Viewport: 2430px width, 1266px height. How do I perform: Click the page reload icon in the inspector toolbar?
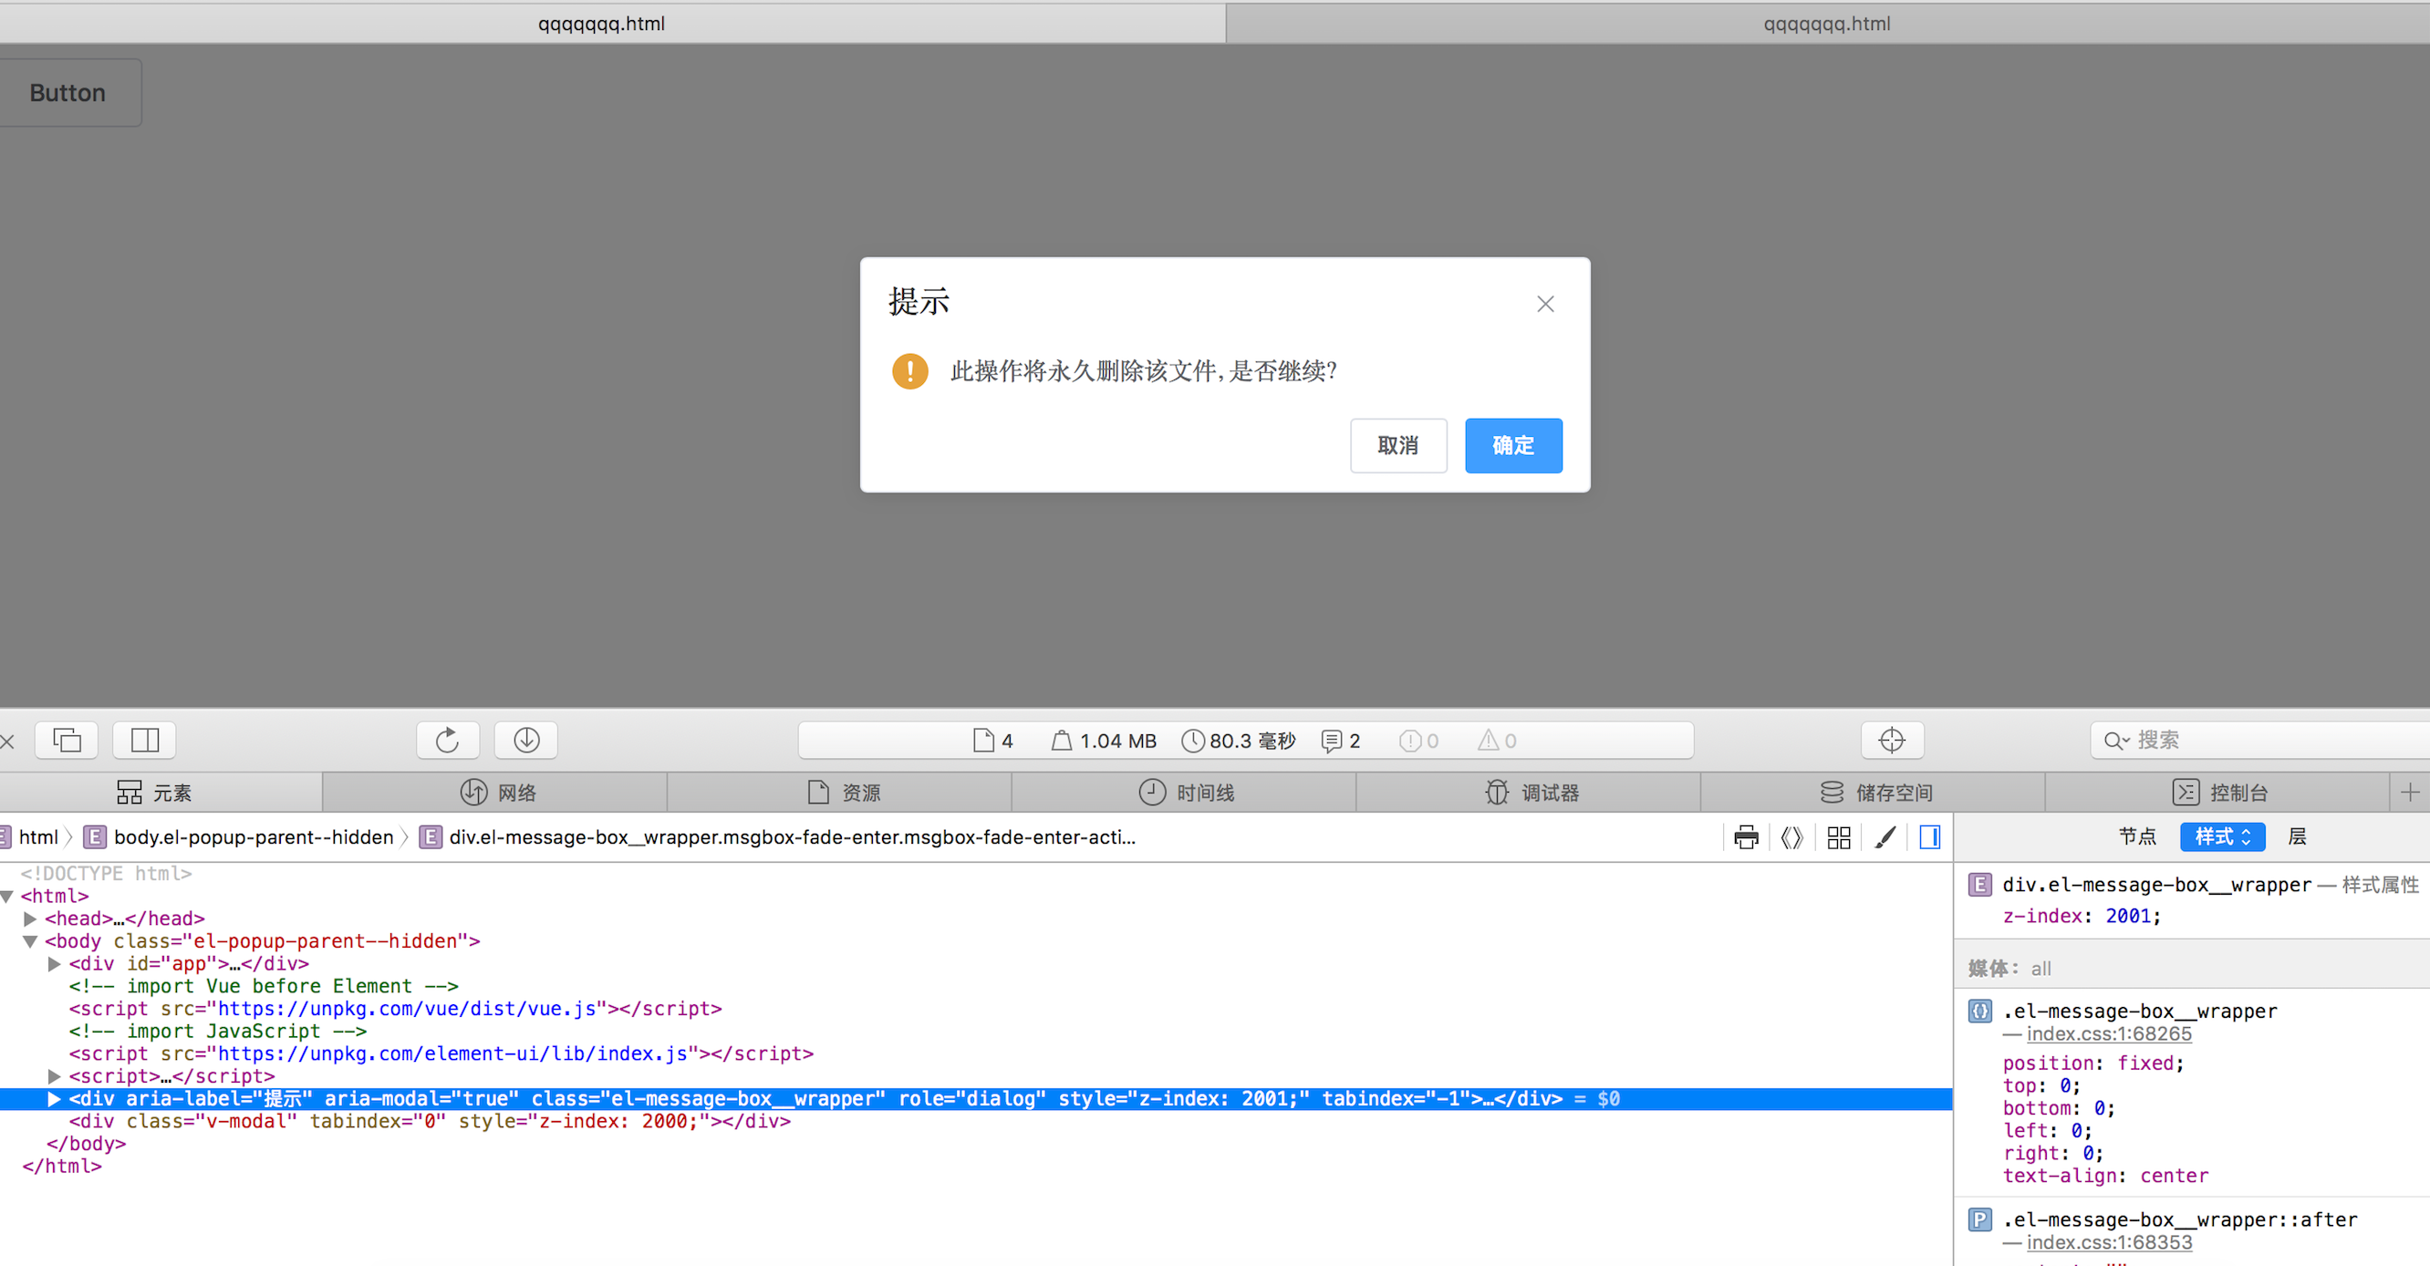click(447, 741)
